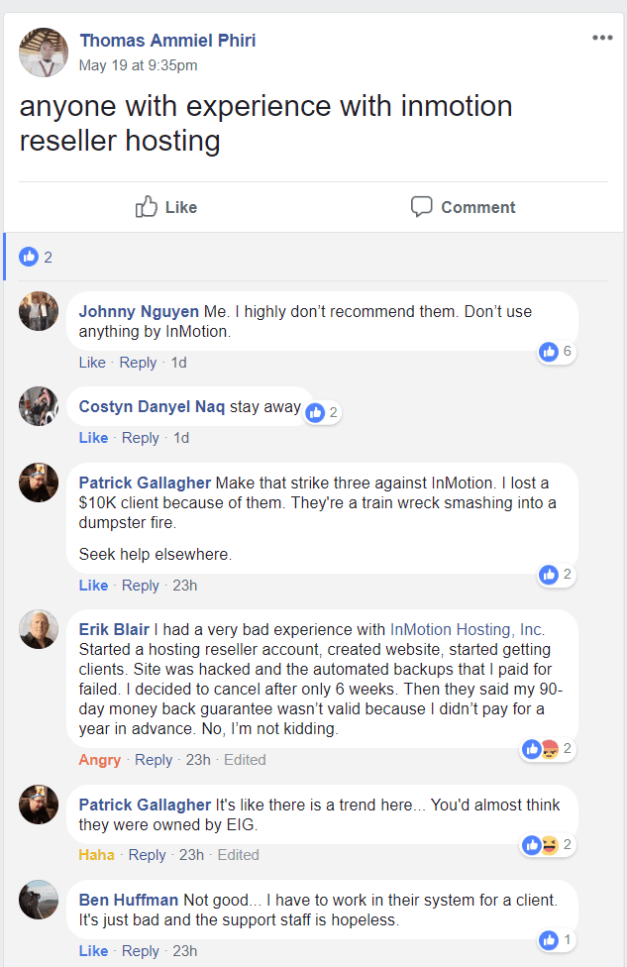Open the post options three-dots menu
This screenshot has height=967, width=627.
[x=602, y=38]
